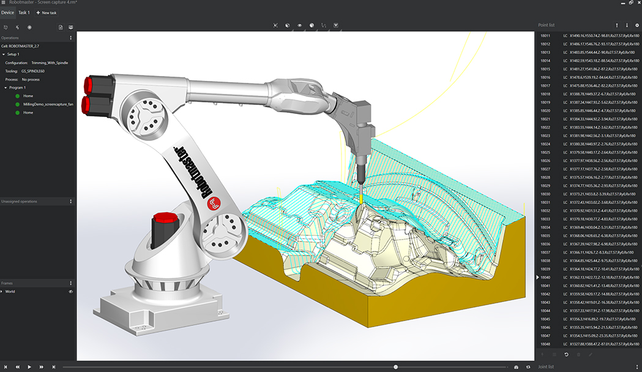Step simulation backward with rewind button
Viewport: 642px width, 372px height.
[x=17, y=367]
